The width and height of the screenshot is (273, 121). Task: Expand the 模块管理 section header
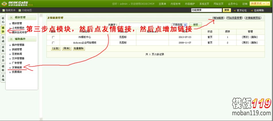(x=22, y=18)
